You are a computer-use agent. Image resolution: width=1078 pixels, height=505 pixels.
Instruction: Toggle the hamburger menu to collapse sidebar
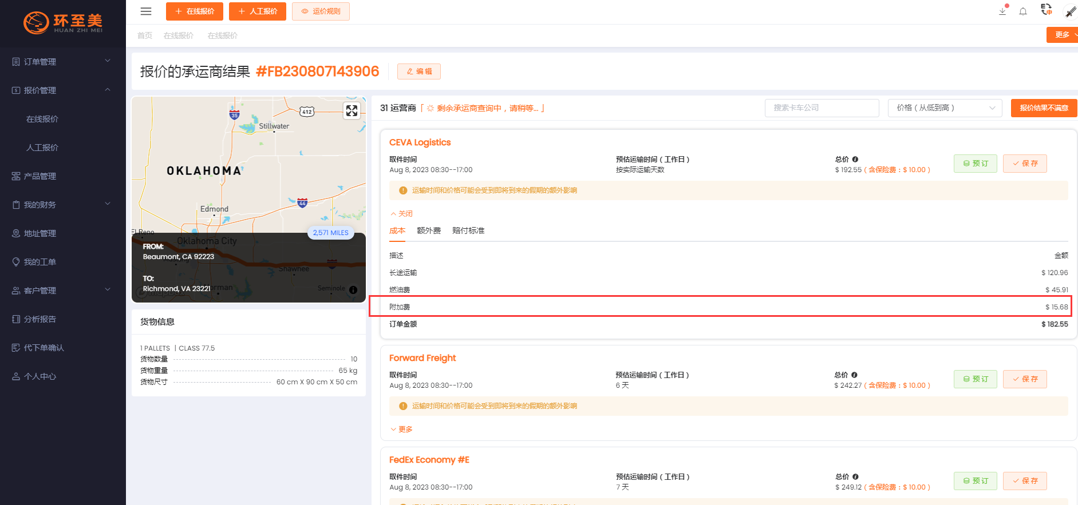(x=146, y=11)
